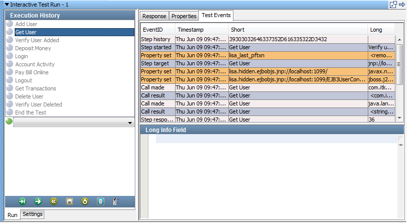Open the step selection combo box dropdown
Screen dimensions: 407x223
[x=130, y=123]
